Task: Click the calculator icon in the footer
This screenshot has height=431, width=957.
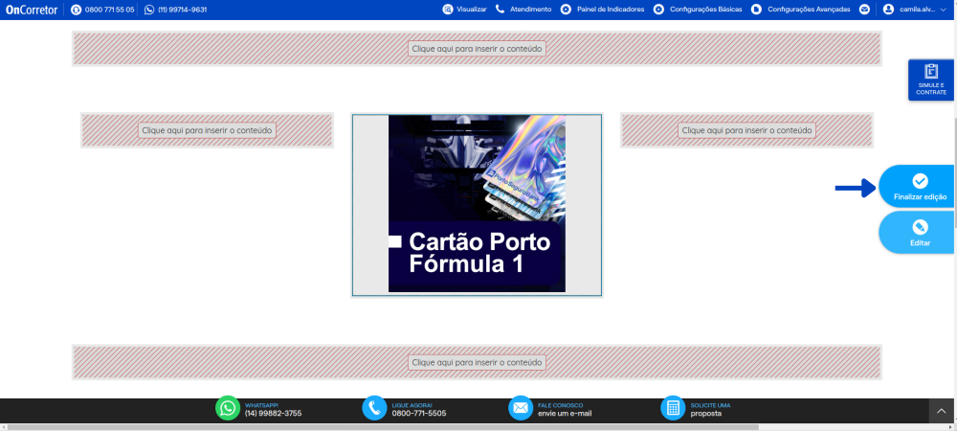Action: (673, 408)
